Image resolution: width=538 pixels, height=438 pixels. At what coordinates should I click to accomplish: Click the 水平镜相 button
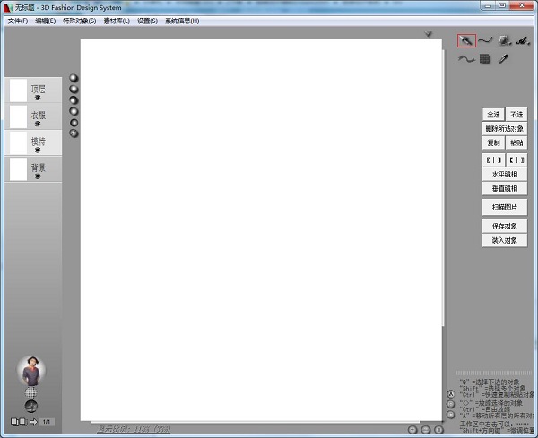tap(504, 175)
